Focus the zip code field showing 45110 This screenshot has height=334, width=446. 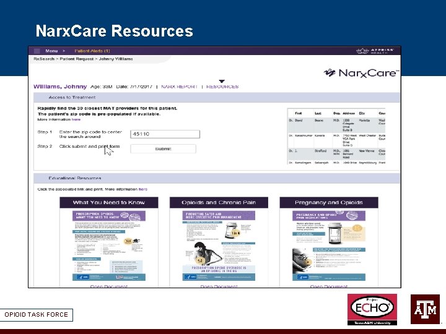(x=165, y=134)
